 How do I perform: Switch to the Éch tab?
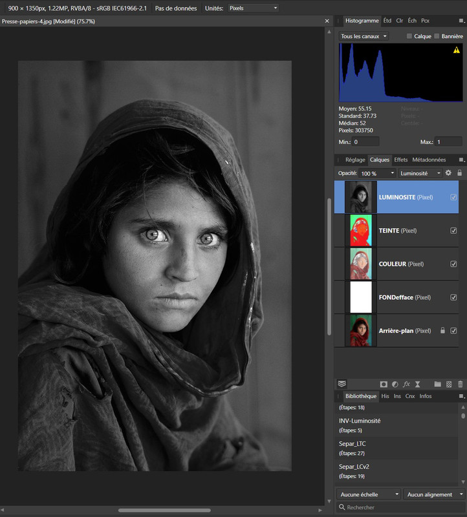click(412, 21)
